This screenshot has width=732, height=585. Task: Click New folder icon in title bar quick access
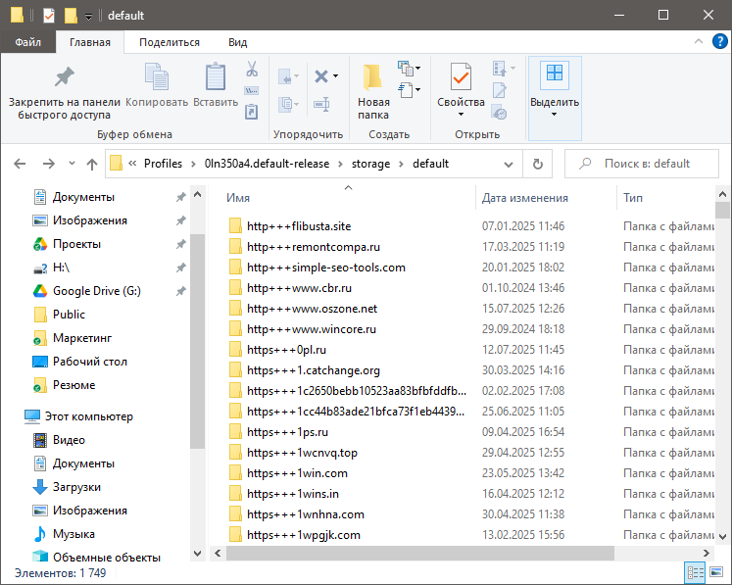71,16
